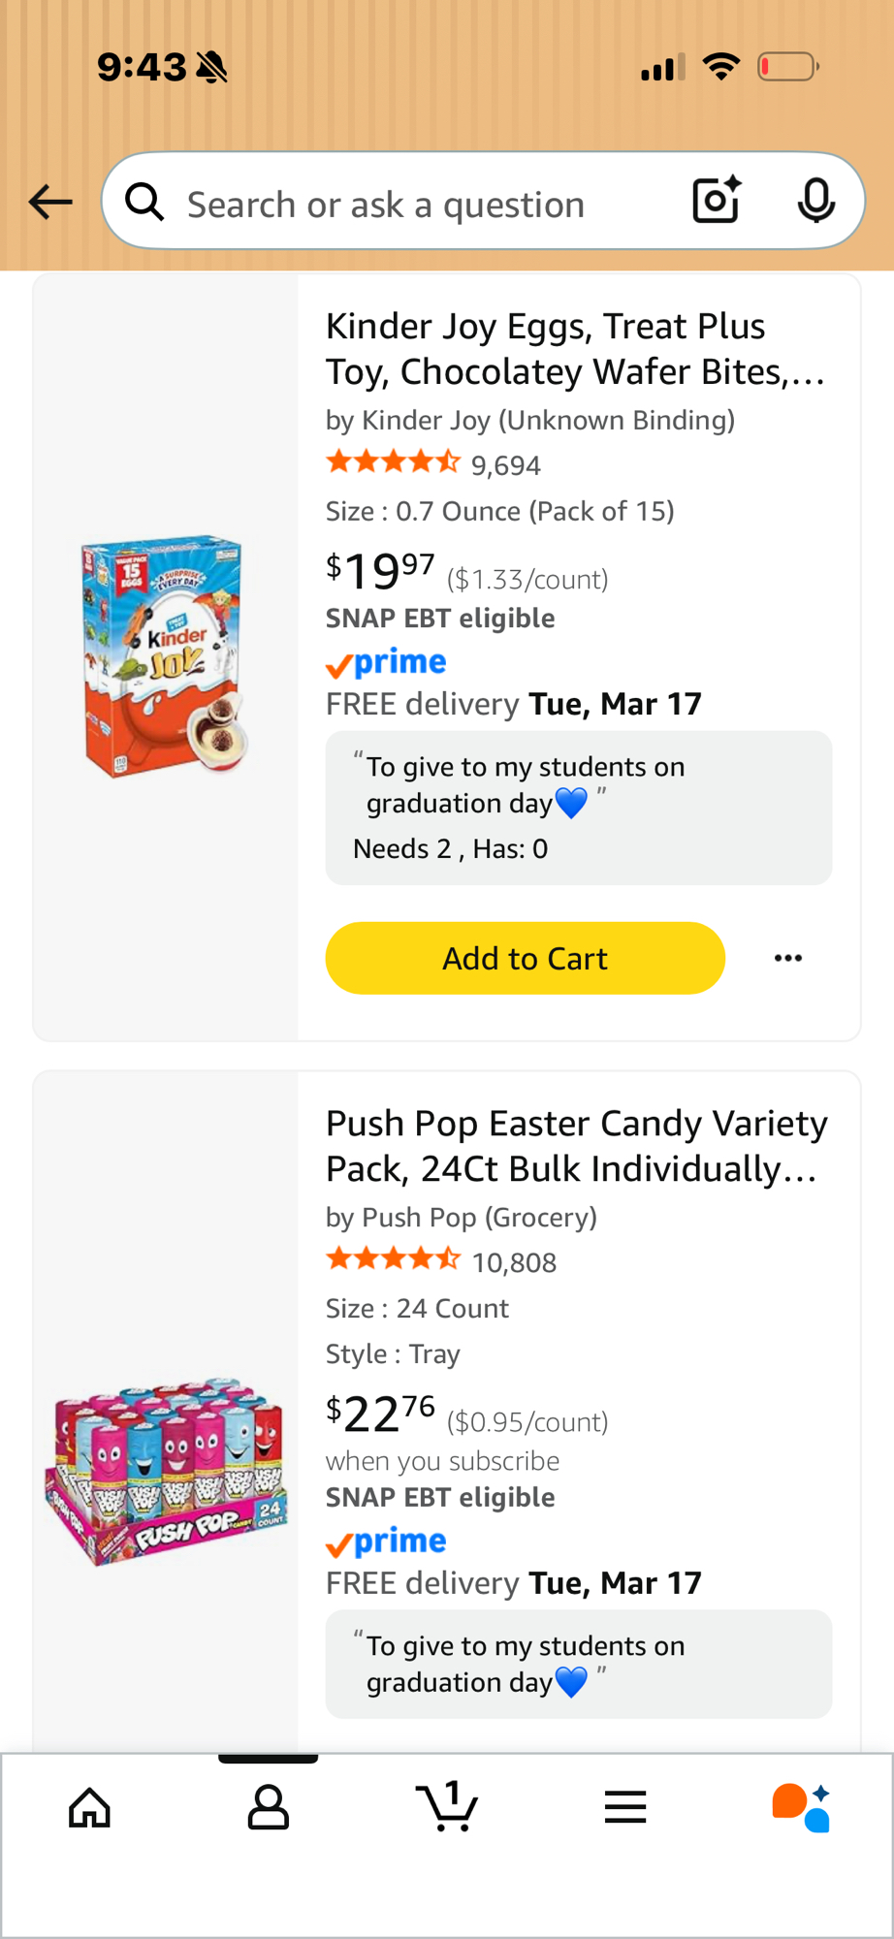Click the search text field
This screenshot has width=894, height=1939.
407,205
